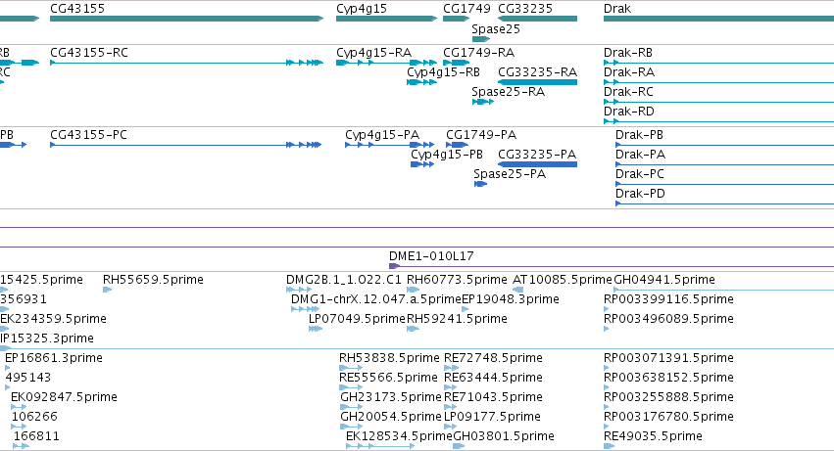Select transcript CG43155-RC
Viewport: 834px width, 451px height.
point(186,63)
